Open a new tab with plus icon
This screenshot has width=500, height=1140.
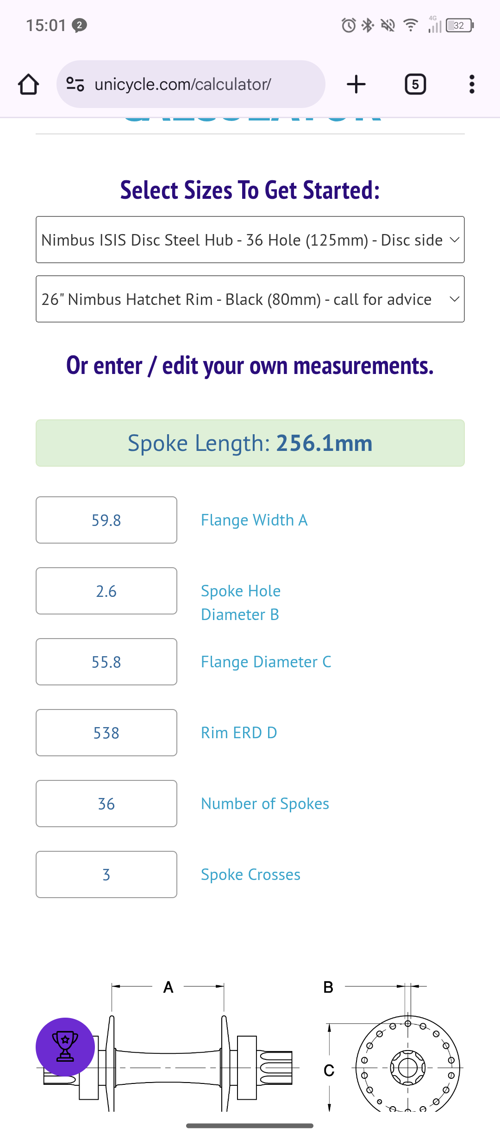click(x=356, y=84)
